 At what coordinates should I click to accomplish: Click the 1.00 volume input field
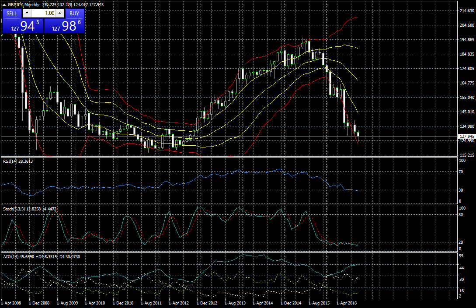(43, 13)
